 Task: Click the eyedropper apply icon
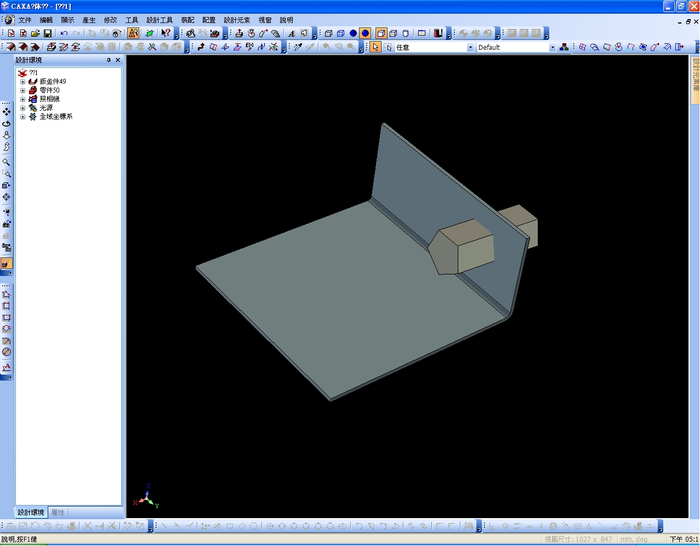click(x=298, y=47)
